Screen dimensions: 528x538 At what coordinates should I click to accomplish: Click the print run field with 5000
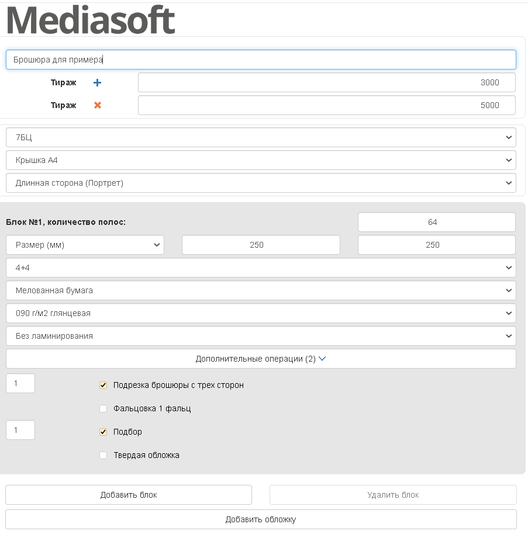tap(327, 105)
